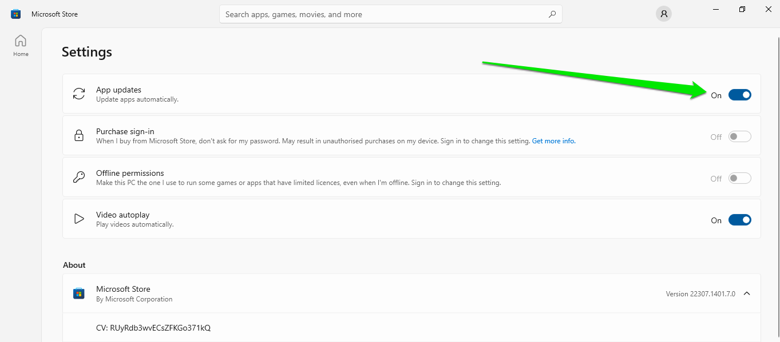Open the user profile account icon

[x=663, y=14]
